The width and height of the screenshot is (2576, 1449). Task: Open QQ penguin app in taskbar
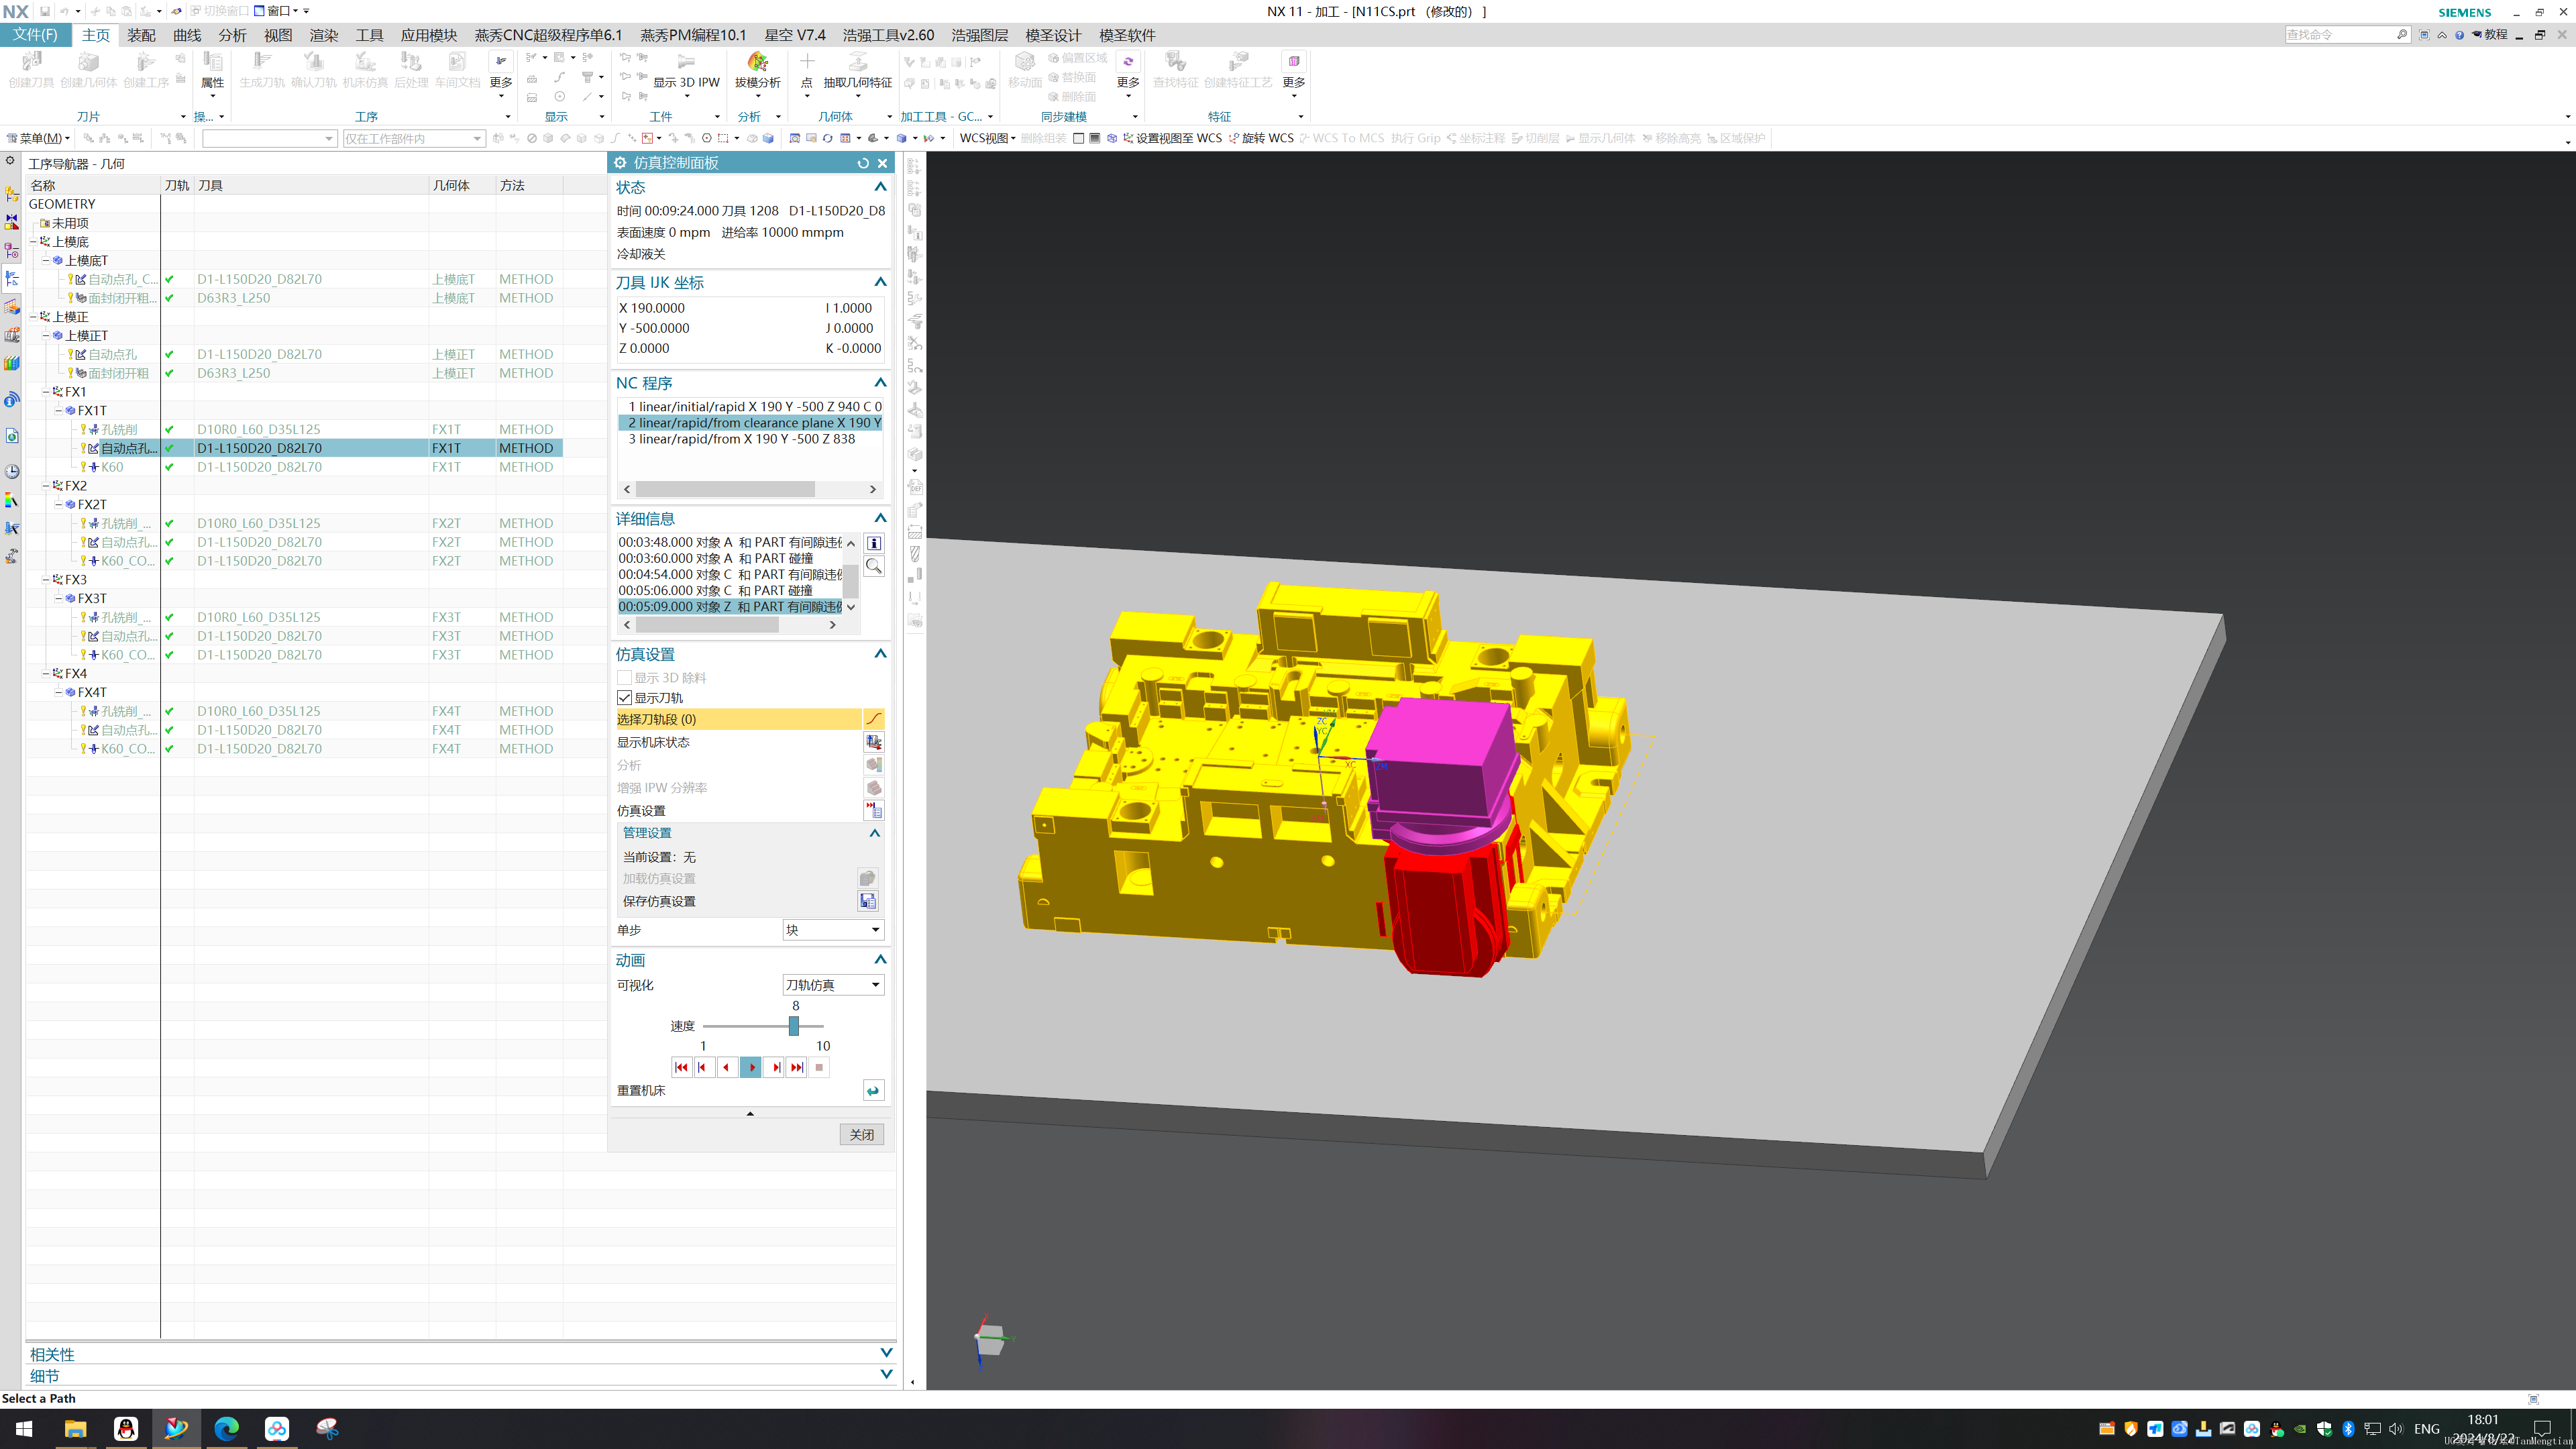(126, 1428)
